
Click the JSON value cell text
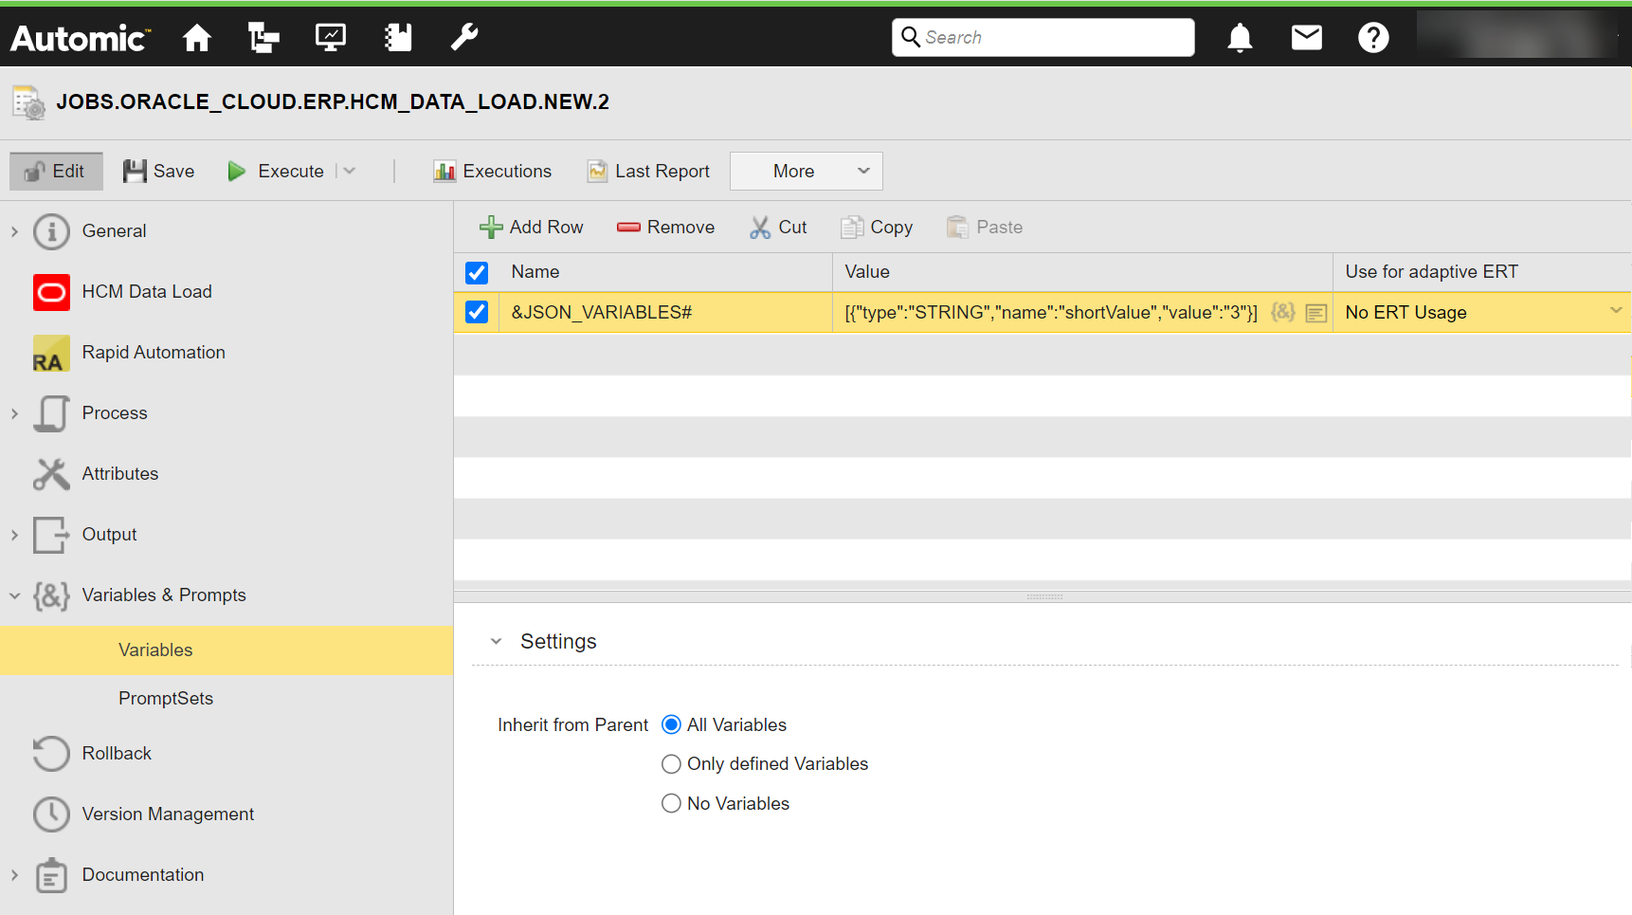pyautogui.click(x=1051, y=313)
